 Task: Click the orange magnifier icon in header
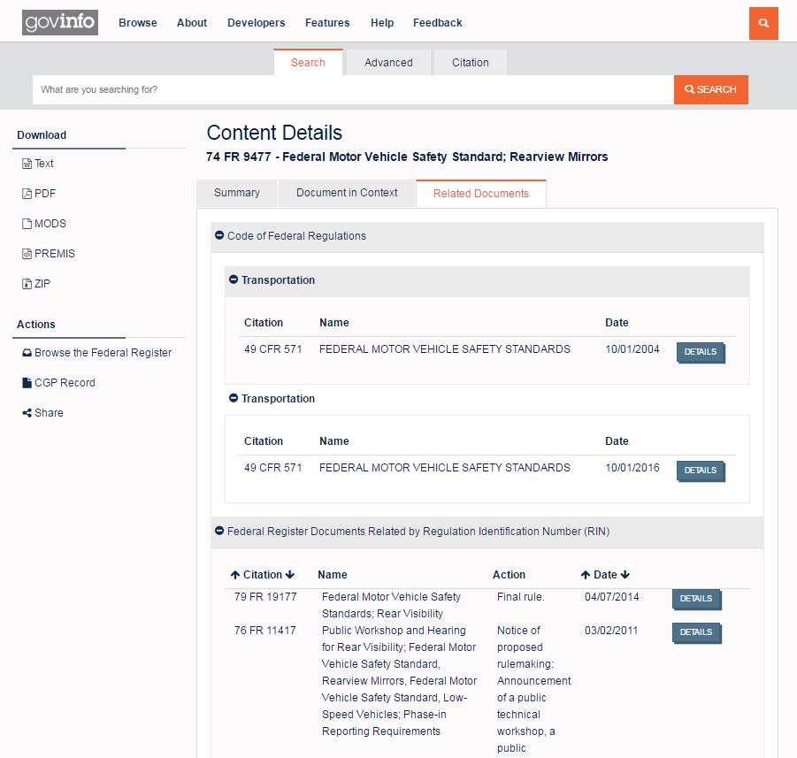tap(763, 23)
